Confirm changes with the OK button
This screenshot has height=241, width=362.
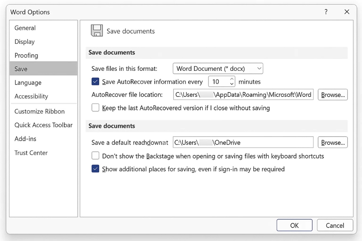[x=294, y=225]
